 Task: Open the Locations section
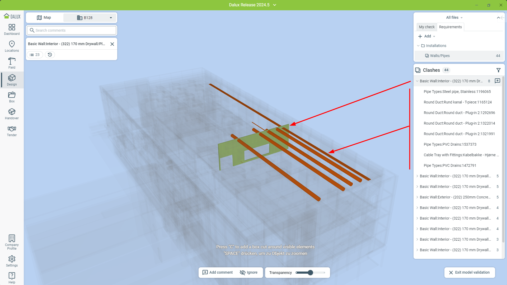(12, 46)
